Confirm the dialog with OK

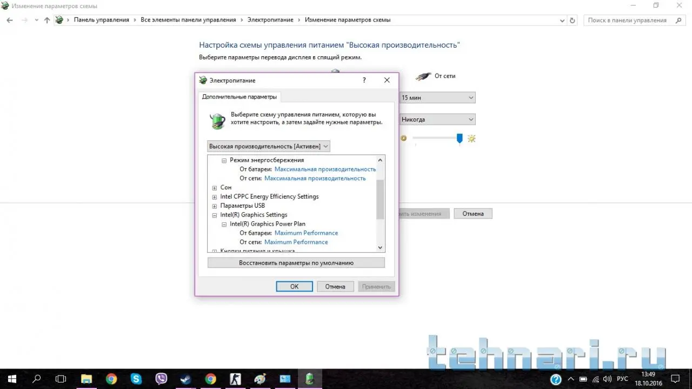pyautogui.click(x=294, y=287)
